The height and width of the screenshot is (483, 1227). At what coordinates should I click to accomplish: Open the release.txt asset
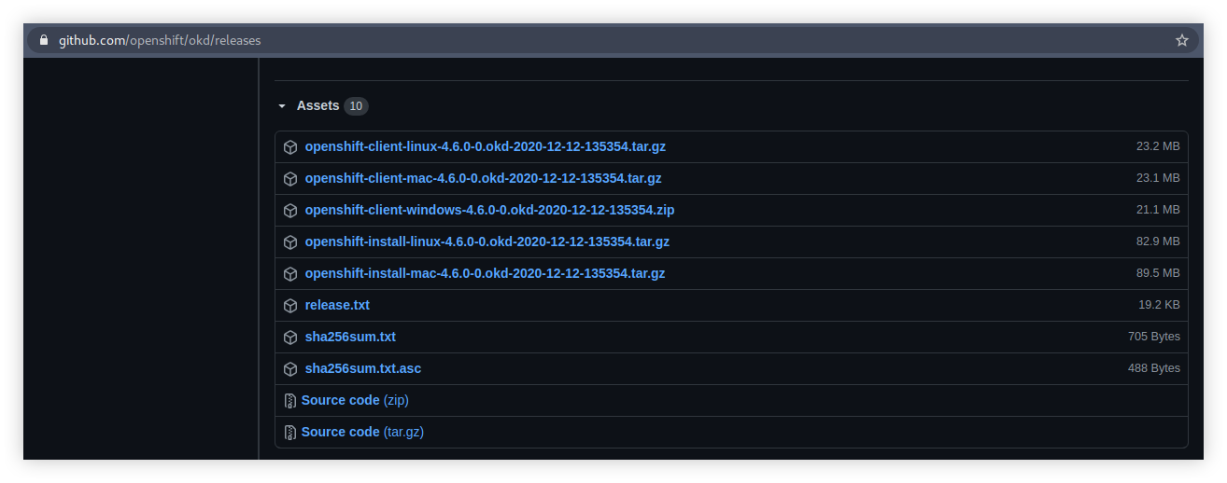pos(337,305)
